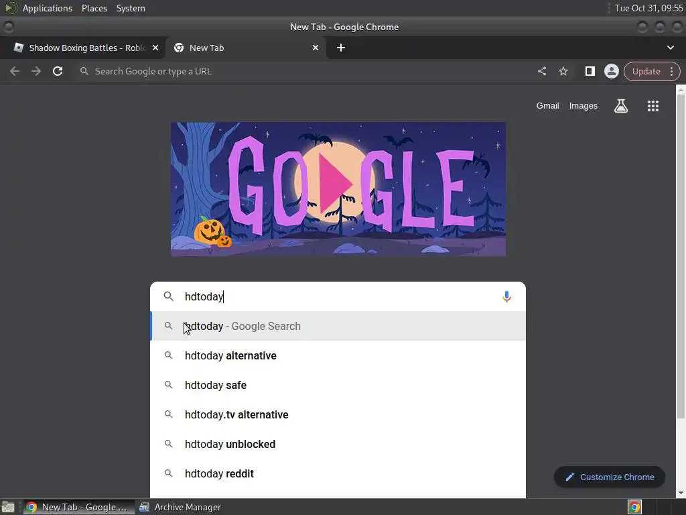Screen dimensions: 686x515
Task: Click the magnifier icon beside hdtoday safe
Action: pos(168,385)
